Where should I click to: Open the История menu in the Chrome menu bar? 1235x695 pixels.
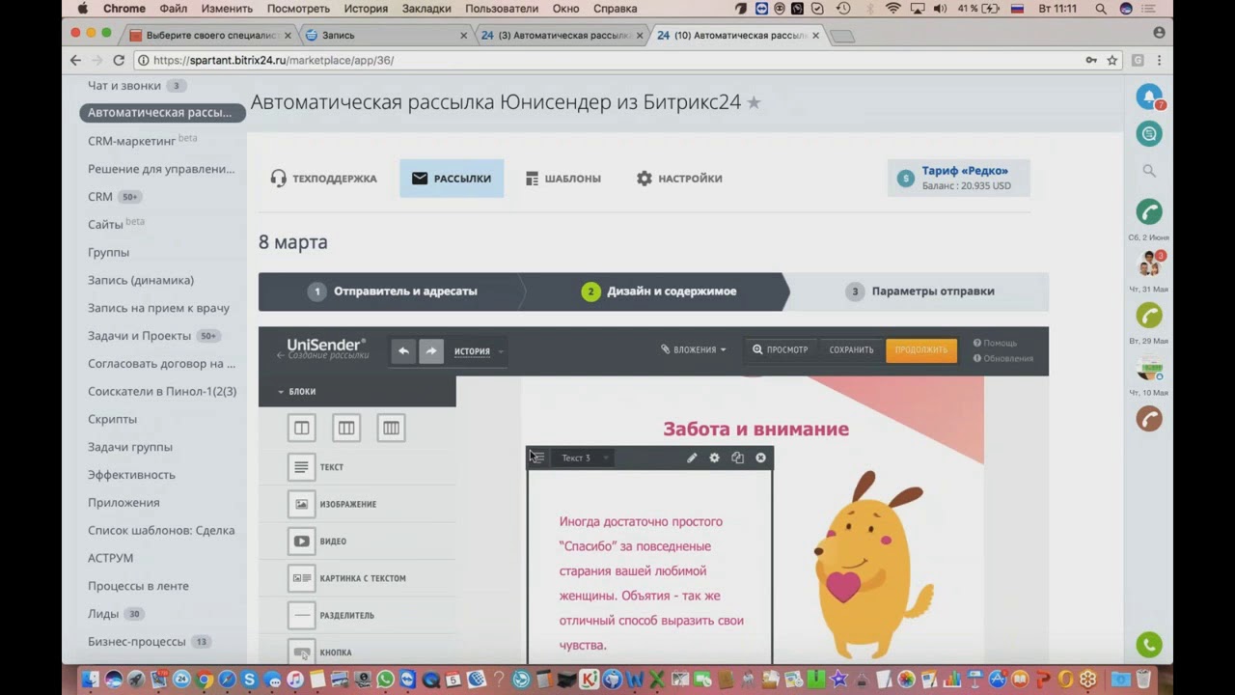coord(366,9)
